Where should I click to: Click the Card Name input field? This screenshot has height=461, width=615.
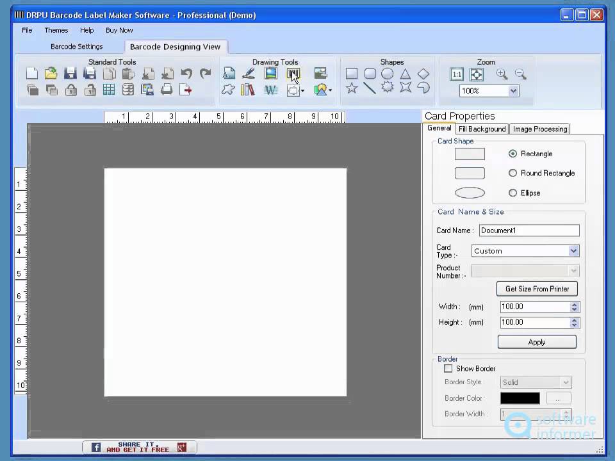click(529, 230)
